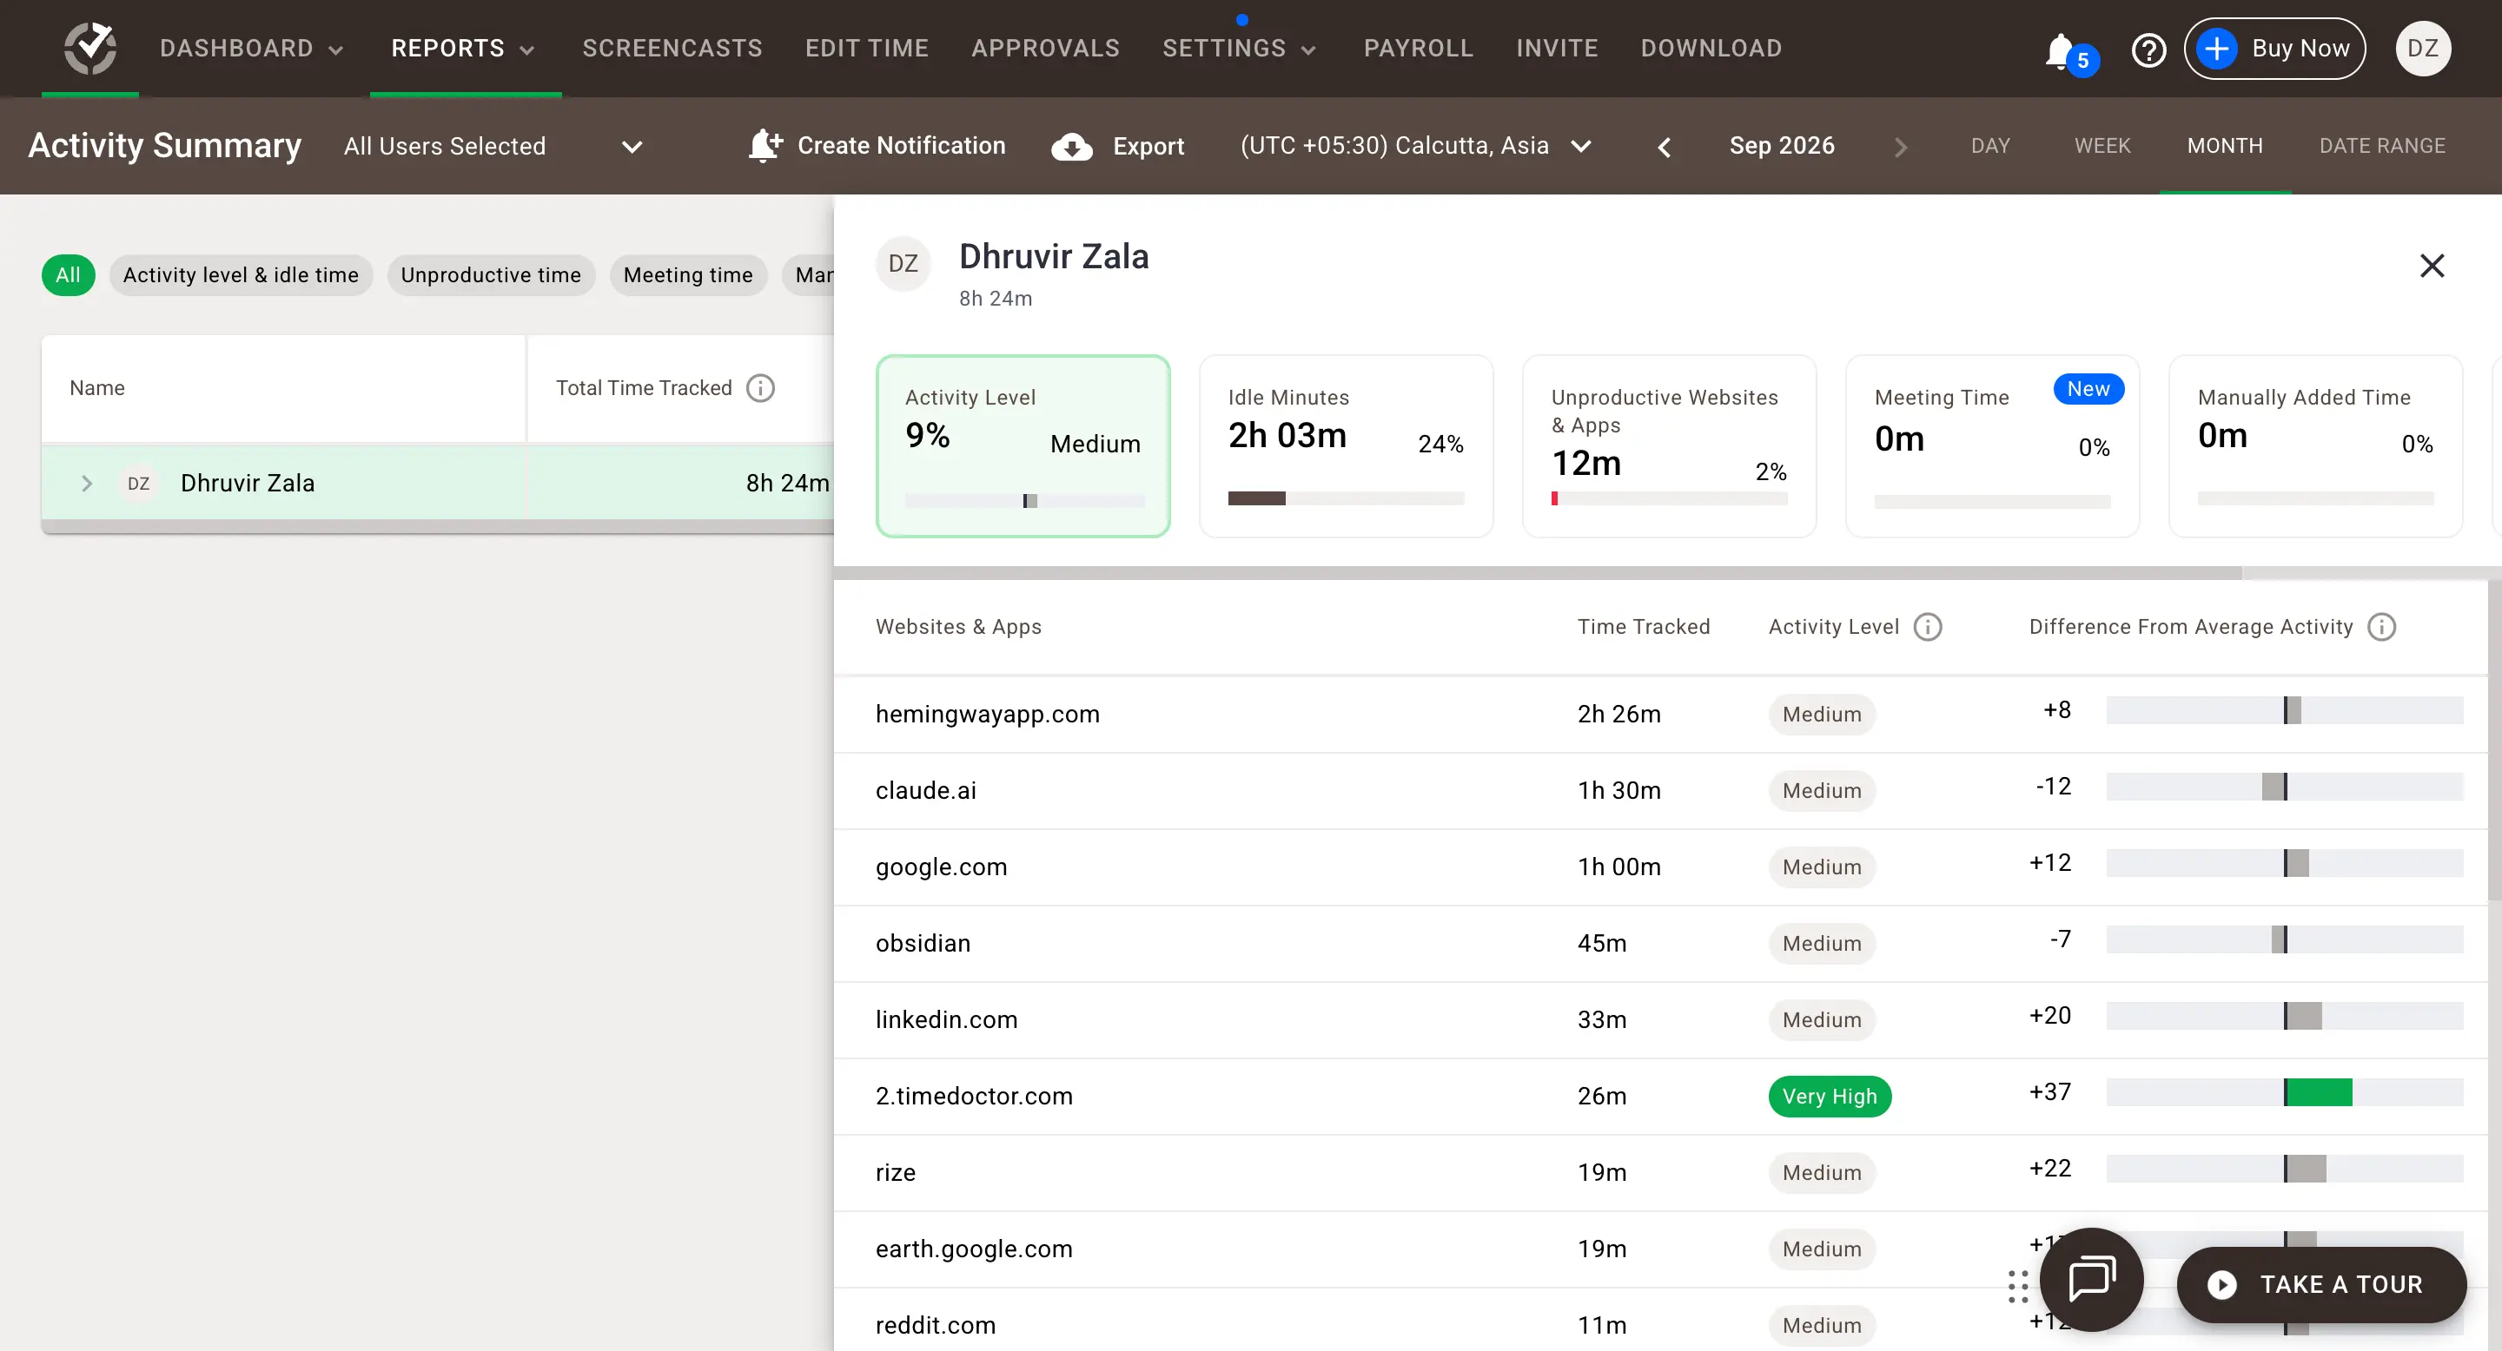Go to previous month arrow

click(1664, 148)
